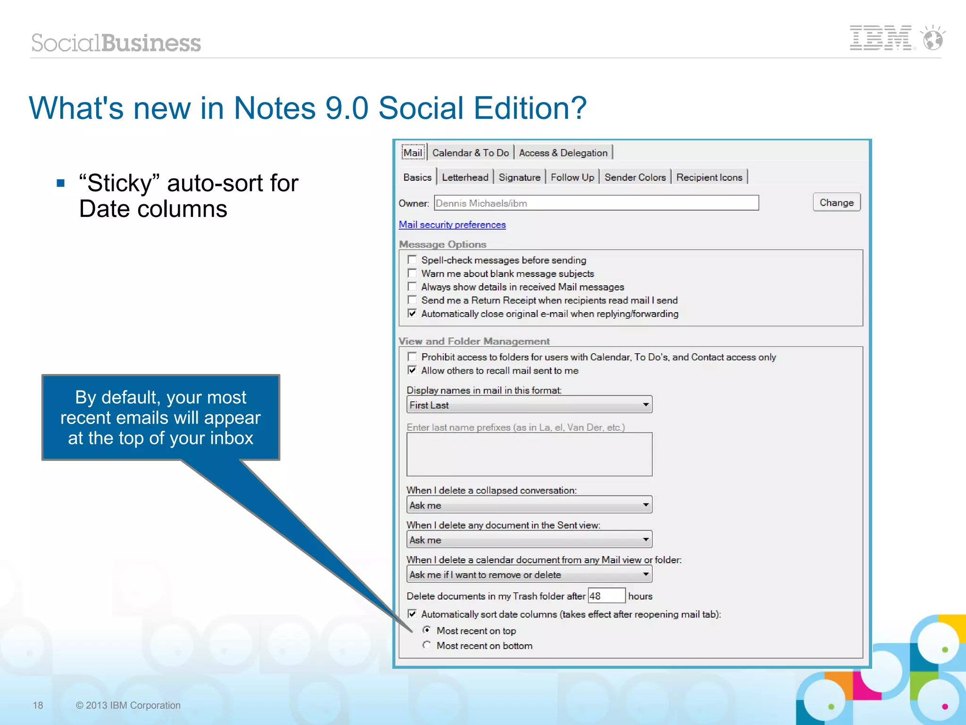Open the display names format dropdown
The image size is (966, 725).
point(529,405)
